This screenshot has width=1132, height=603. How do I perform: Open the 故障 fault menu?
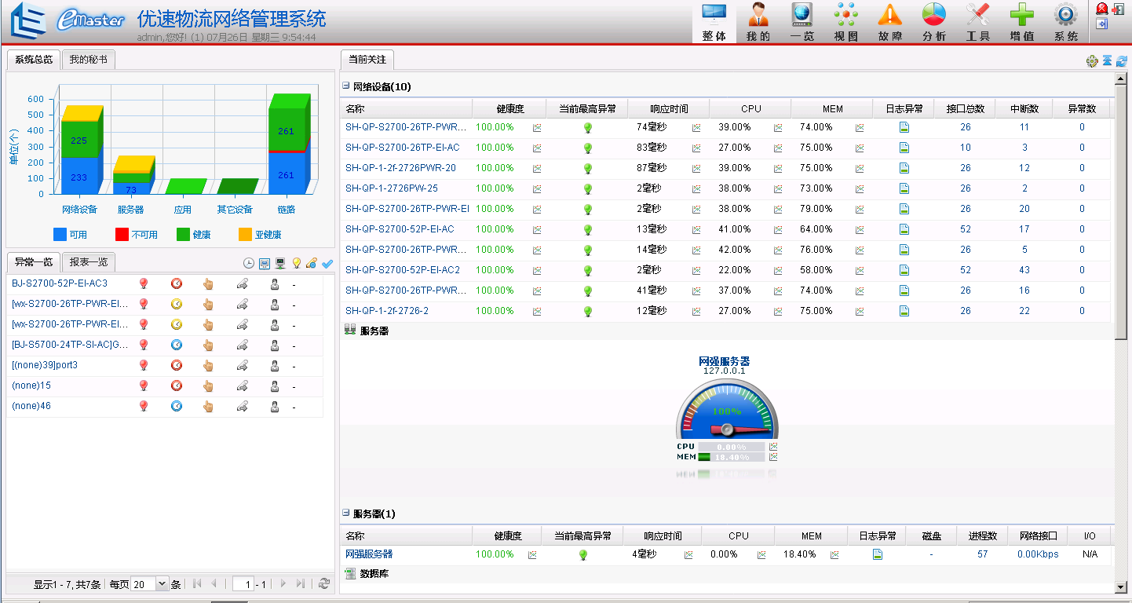pyautogui.click(x=889, y=22)
